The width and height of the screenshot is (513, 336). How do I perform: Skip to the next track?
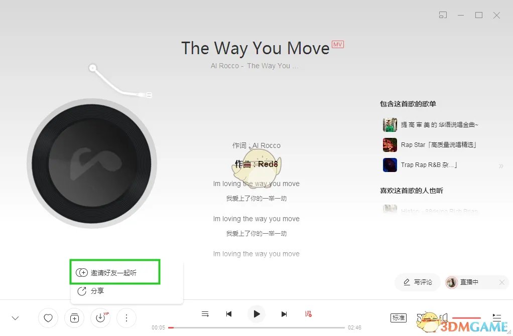(x=284, y=314)
